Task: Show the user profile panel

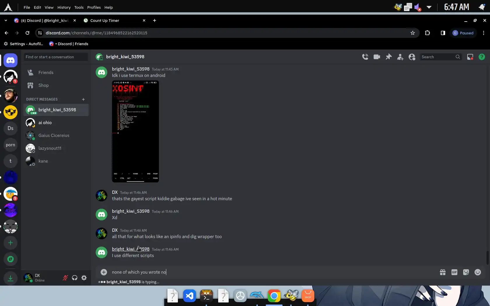Action: pos(412,57)
